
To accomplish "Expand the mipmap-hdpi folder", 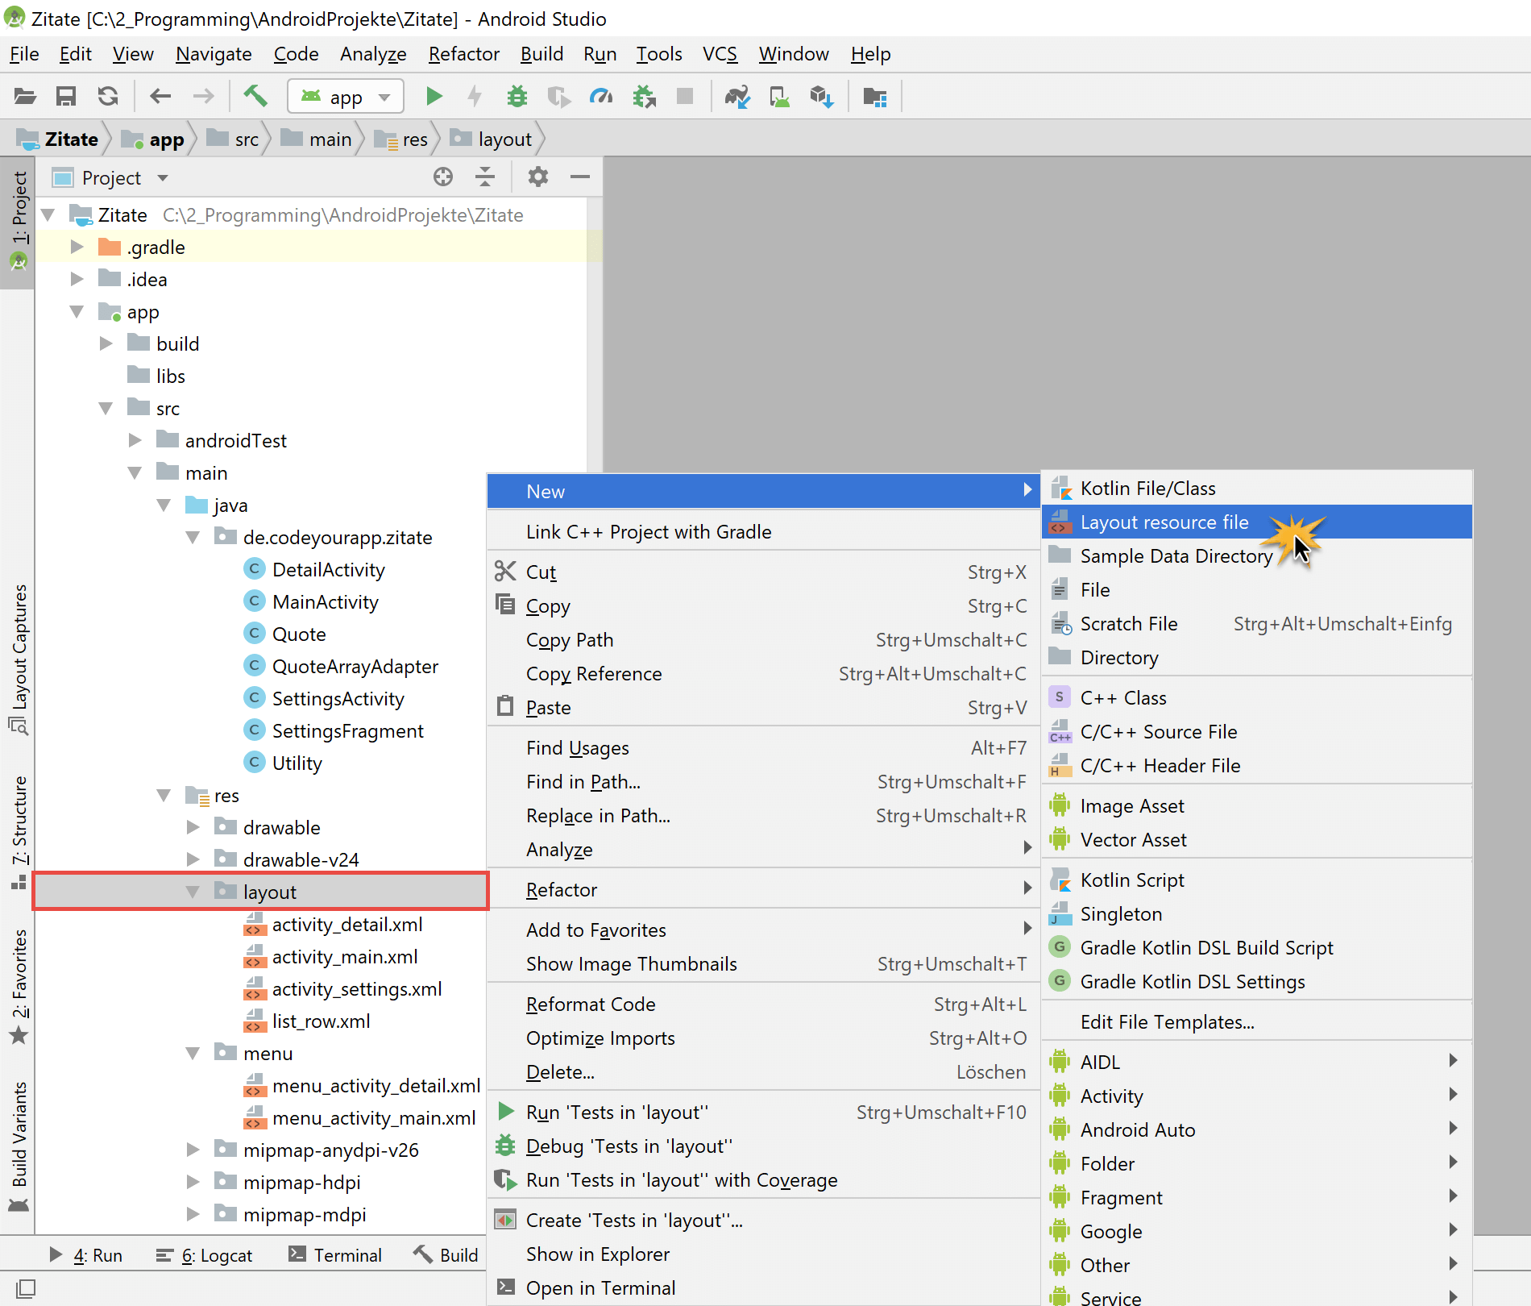I will coord(193,1182).
